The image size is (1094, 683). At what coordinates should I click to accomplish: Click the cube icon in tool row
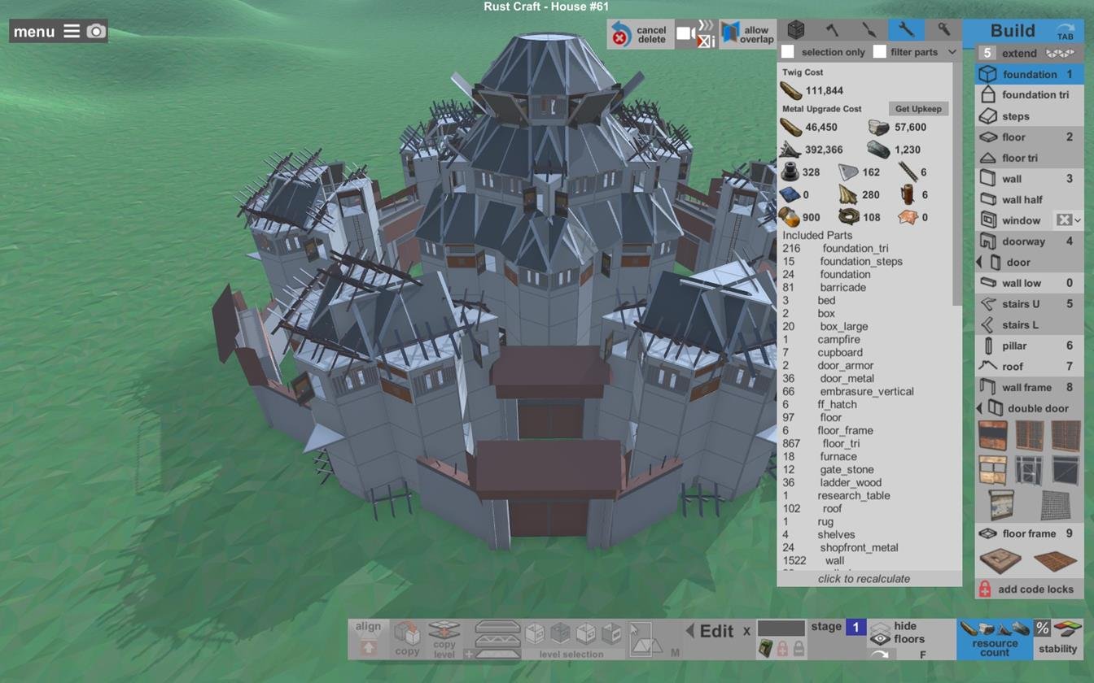coord(796,30)
